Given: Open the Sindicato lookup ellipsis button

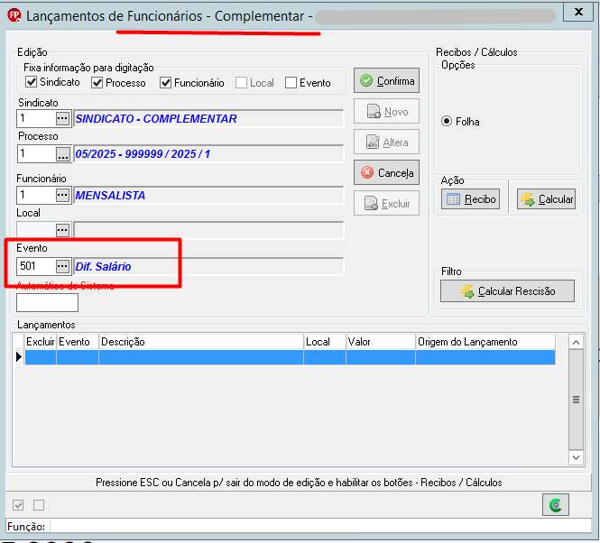Looking at the screenshot, I should (x=62, y=119).
